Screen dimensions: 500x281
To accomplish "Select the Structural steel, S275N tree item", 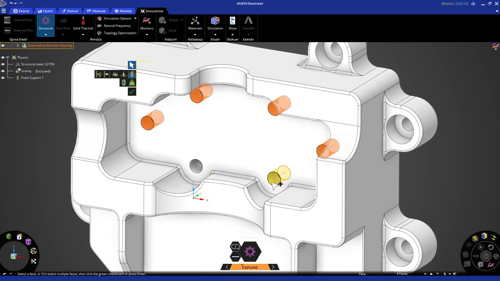I will pos(37,64).
